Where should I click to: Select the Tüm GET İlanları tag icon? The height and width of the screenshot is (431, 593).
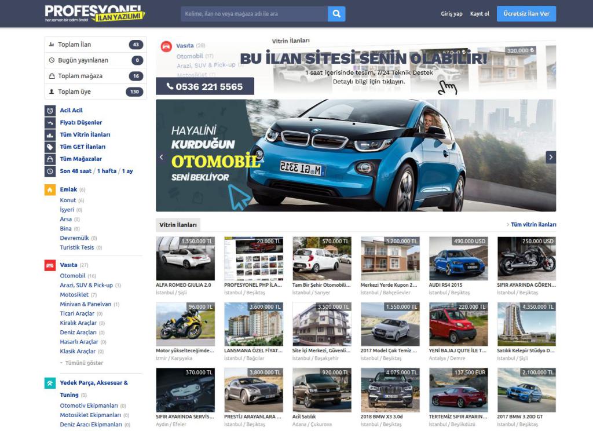point(50,147)
